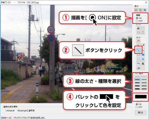Select the wide dashed rectangle selection tool
149x120 pixels.
pyautogui.click(x=138, y=32)
